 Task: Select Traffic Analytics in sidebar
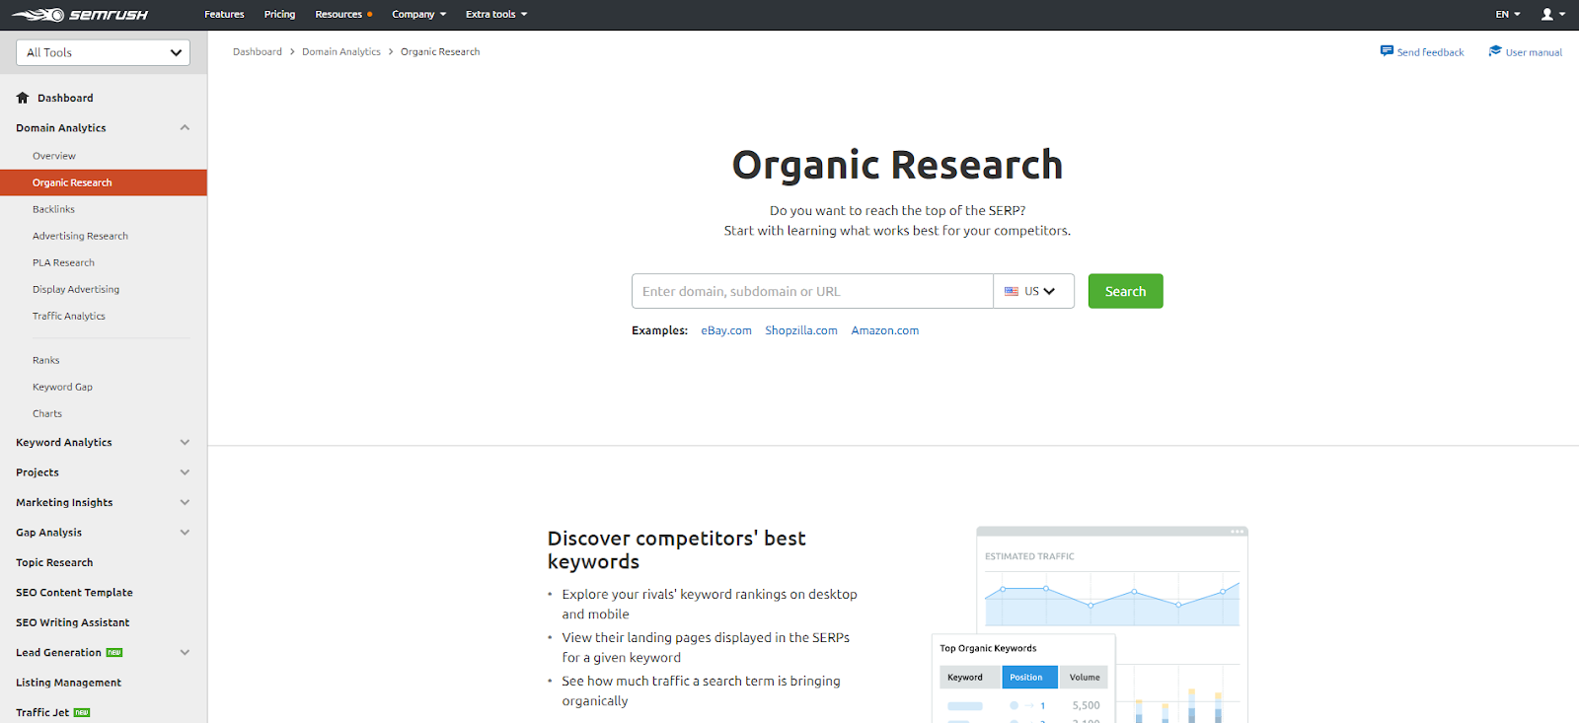69,316
